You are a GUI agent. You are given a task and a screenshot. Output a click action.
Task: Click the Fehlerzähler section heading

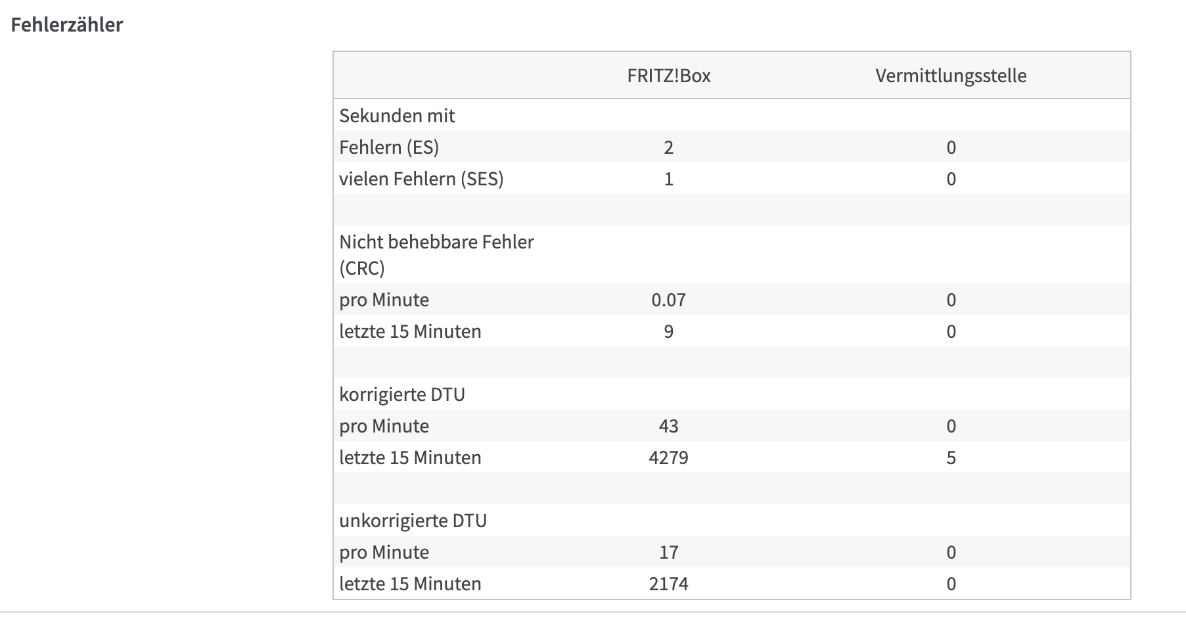coord(67,25)
